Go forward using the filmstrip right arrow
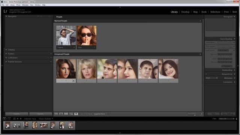Screen dimensions: 240x135 (21, 119)
